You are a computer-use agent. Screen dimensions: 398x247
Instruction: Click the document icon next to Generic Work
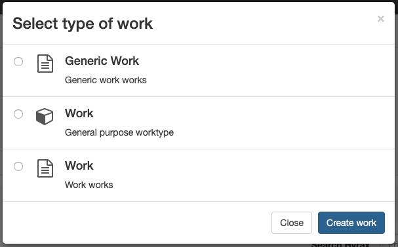(45, 64)
